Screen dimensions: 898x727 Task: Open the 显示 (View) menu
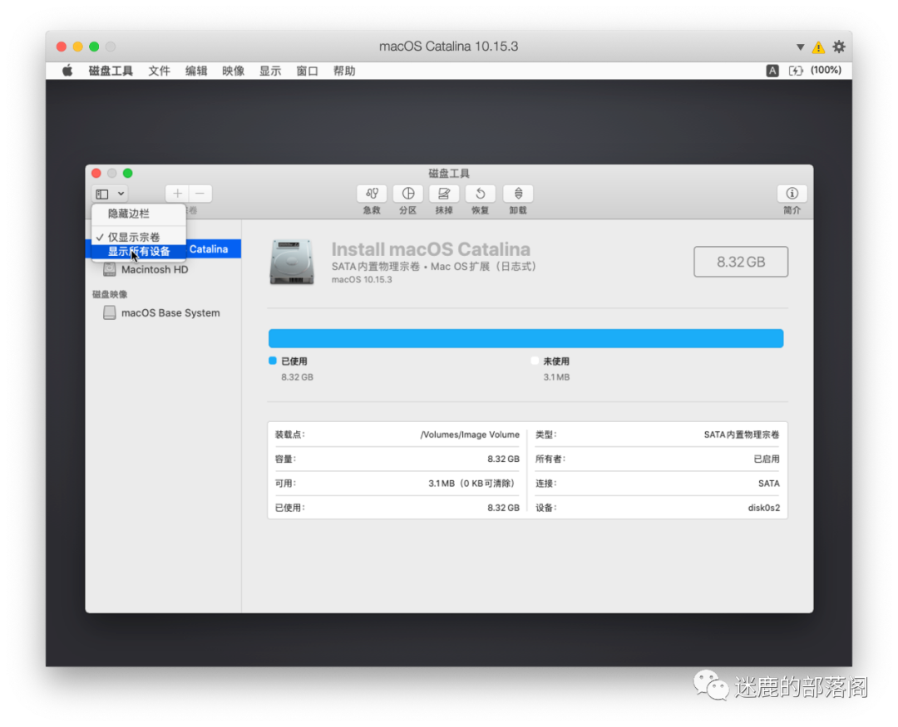click(270, 71)
